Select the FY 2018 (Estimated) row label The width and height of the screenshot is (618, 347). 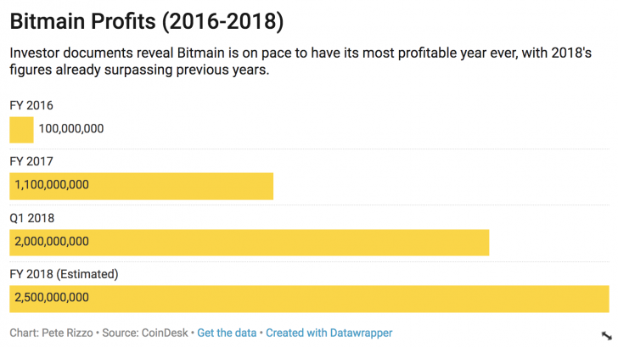(64, 274)
